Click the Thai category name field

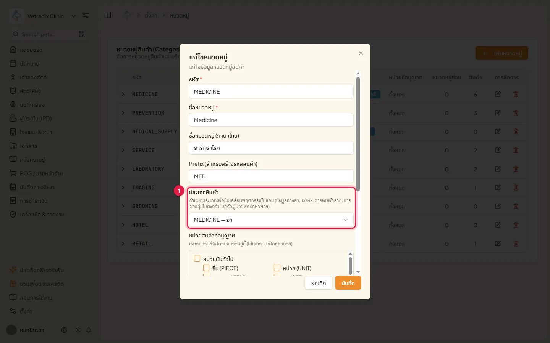click(x=271, y=148)
